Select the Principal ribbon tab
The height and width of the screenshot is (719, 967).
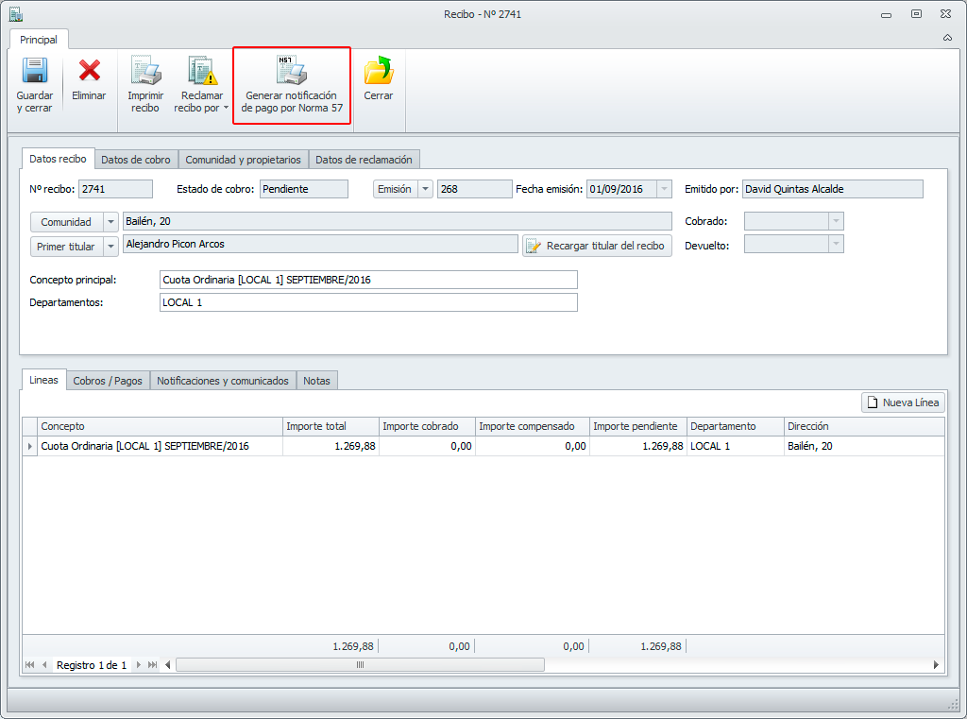[38, 40]
